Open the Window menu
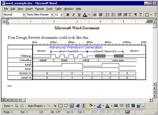Screen dimensions: 158x115 click(69, 9)
